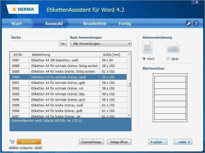
Task: Open help via the question mark icon
Action: 196,24
